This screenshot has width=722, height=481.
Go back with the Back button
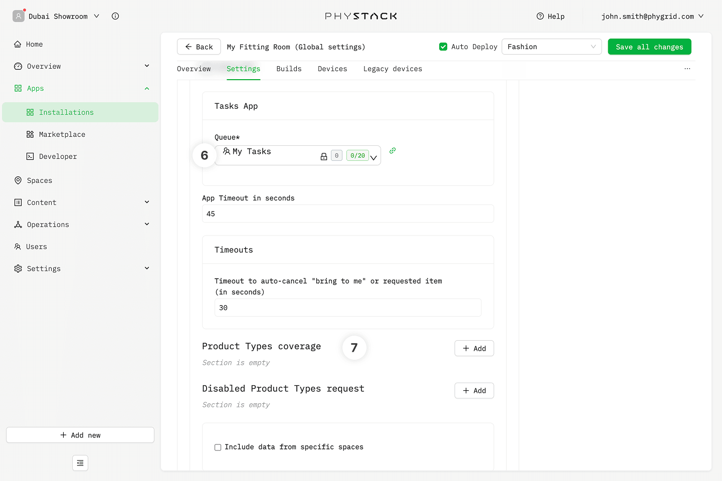pyautogui.click(x=199, y=47)
